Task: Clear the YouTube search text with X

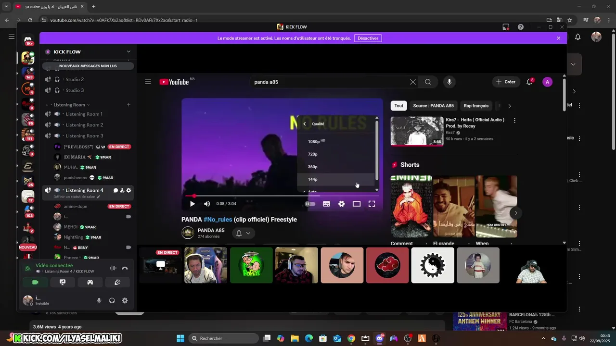Action: pyautogui.click(x=413, y=82)
